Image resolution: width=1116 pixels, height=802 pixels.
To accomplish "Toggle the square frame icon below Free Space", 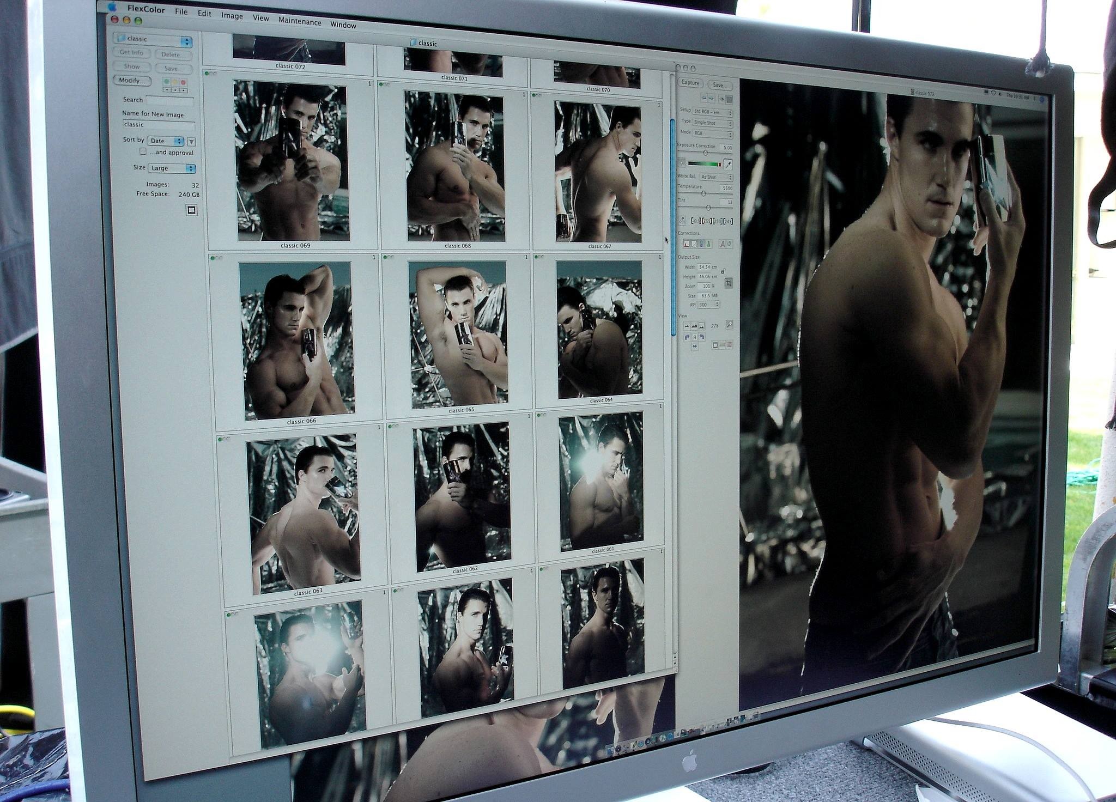I will (x=191, y=210).
